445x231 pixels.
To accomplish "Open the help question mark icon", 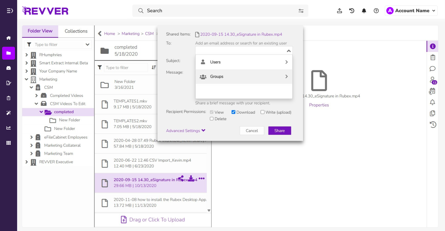I will pyautogui.click(x=376, y=10).
